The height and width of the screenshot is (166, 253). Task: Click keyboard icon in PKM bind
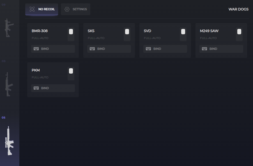click(36, 88)
